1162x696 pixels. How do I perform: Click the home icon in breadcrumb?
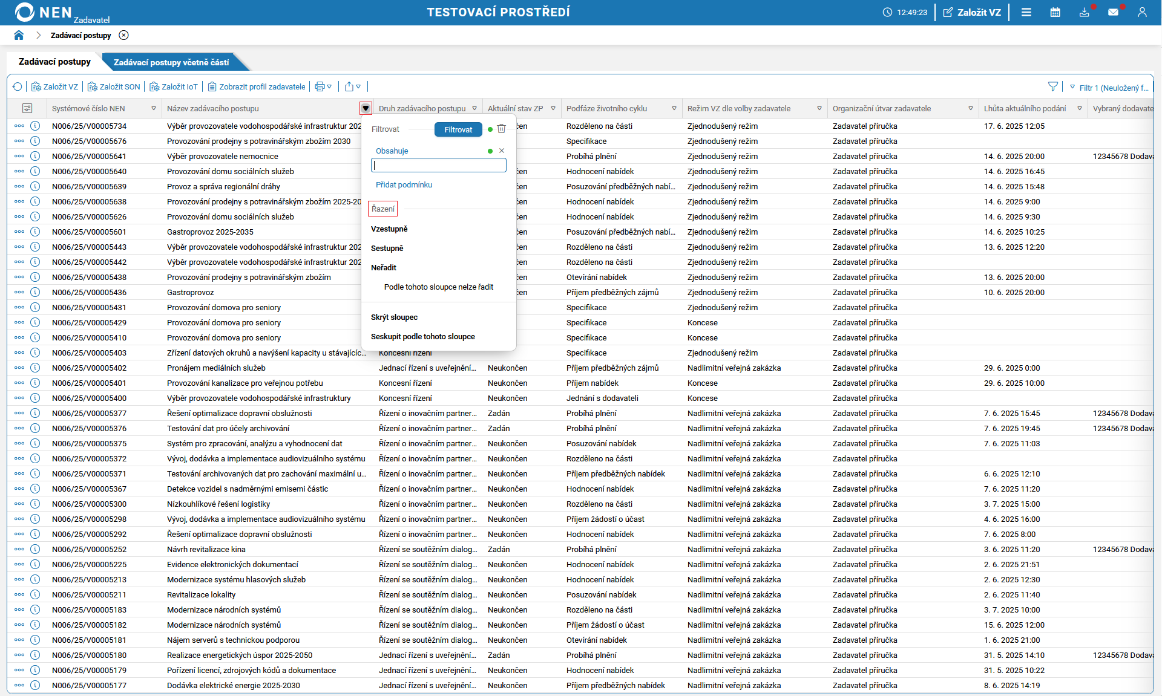coord(19,35)
